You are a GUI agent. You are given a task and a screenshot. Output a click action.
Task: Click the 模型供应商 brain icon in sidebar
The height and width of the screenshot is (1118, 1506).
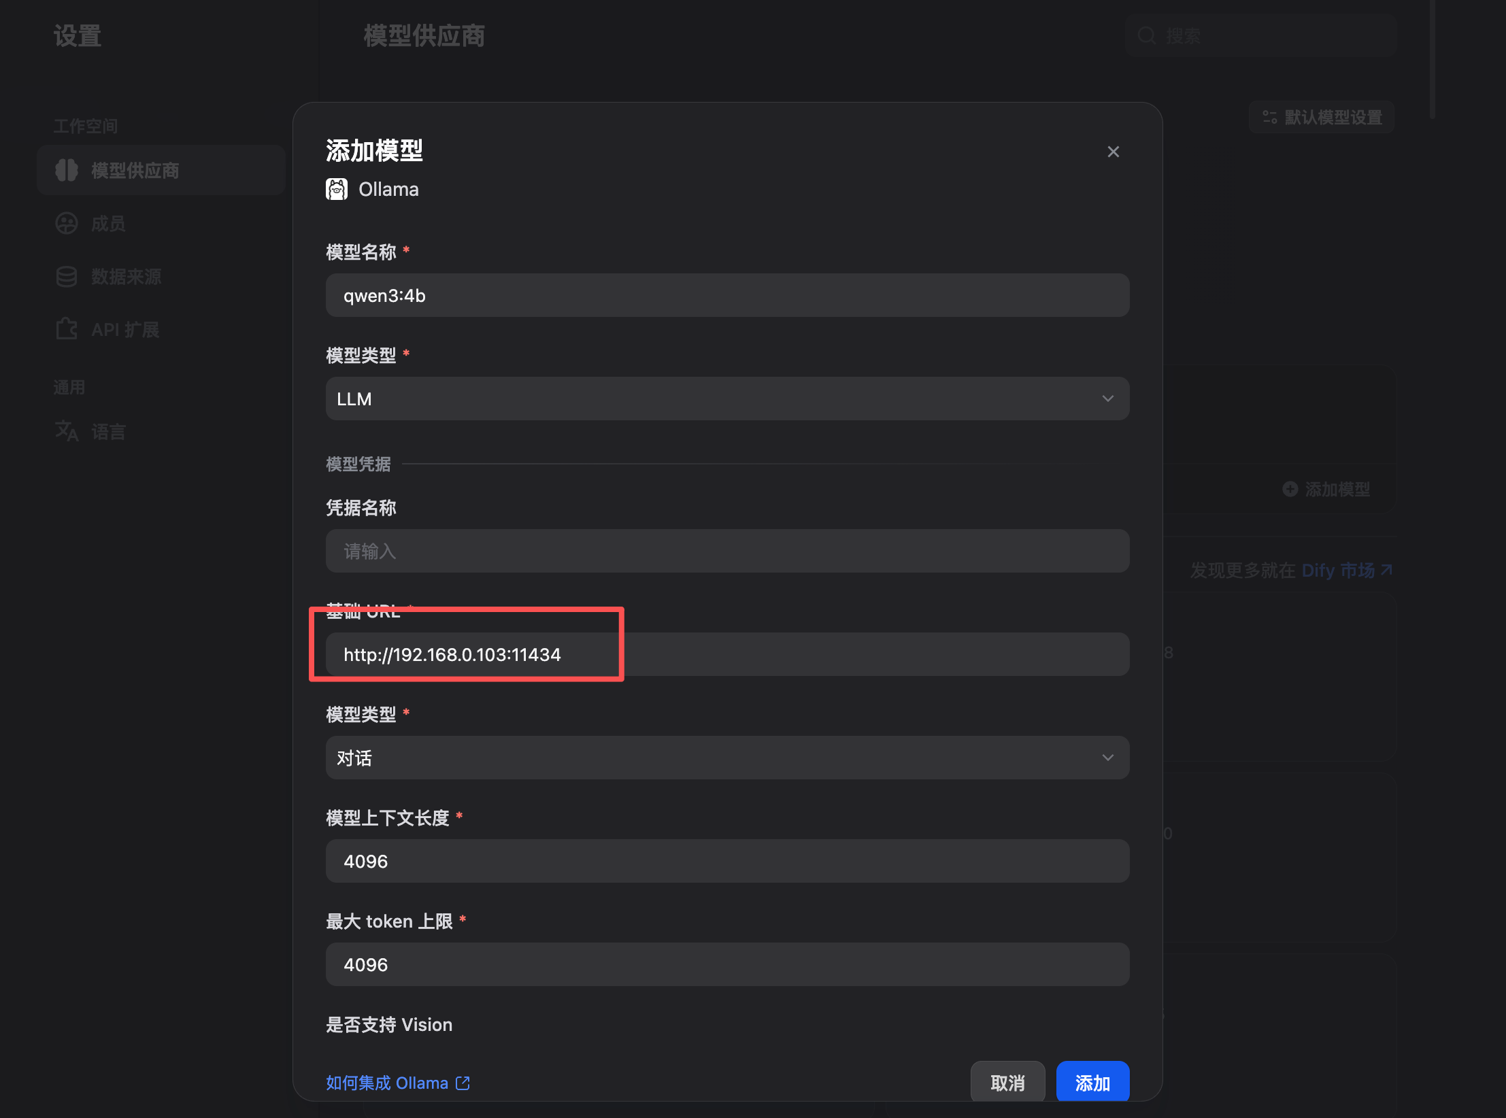click(67, 170)
